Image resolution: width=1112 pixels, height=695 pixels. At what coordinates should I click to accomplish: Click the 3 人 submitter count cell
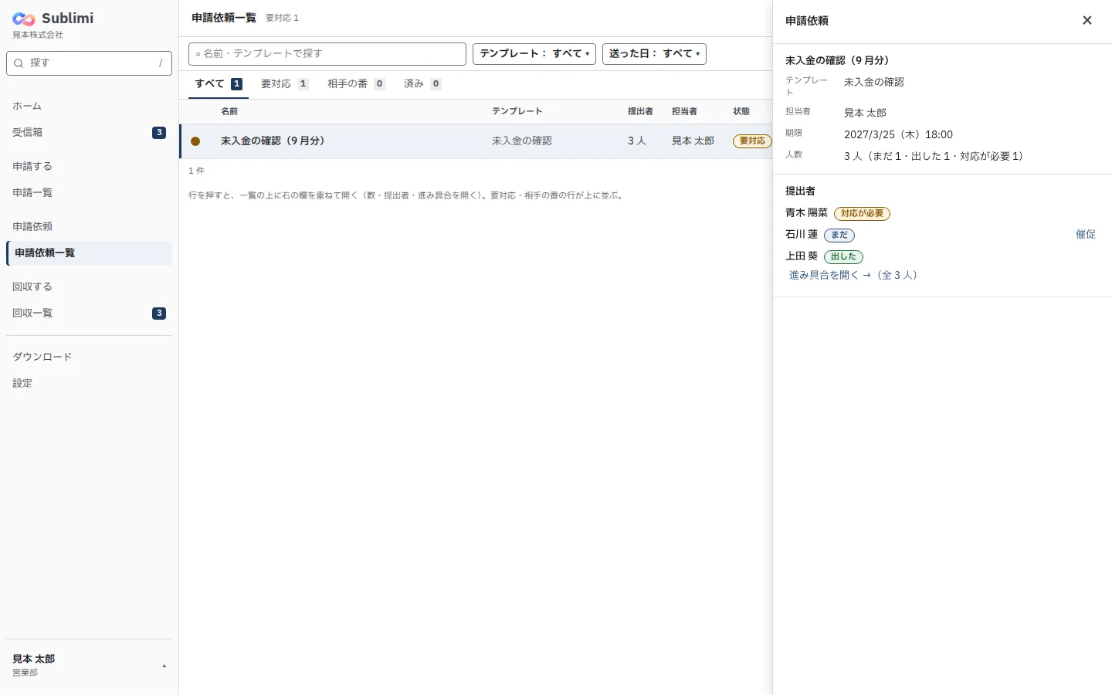[637, 141]
